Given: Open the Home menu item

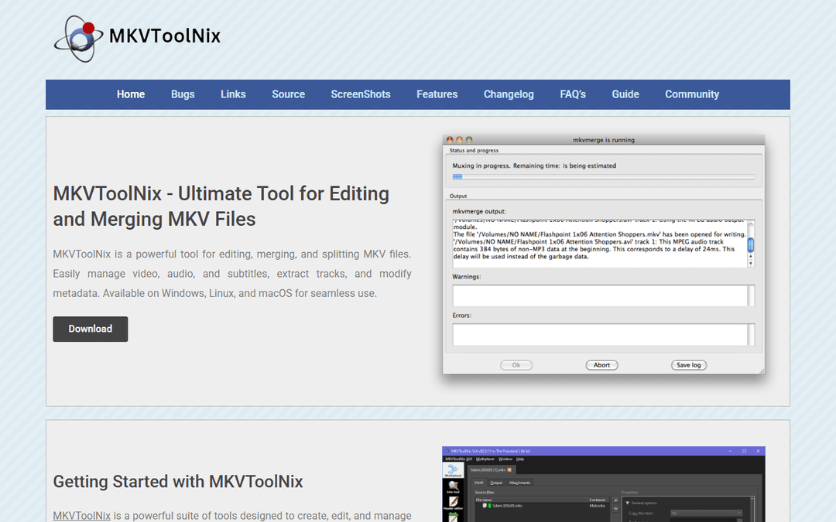Looking at the screenshot, I should [131, 94].
